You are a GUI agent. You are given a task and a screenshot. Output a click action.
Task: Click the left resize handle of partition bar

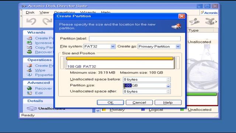tap(65, 63)
